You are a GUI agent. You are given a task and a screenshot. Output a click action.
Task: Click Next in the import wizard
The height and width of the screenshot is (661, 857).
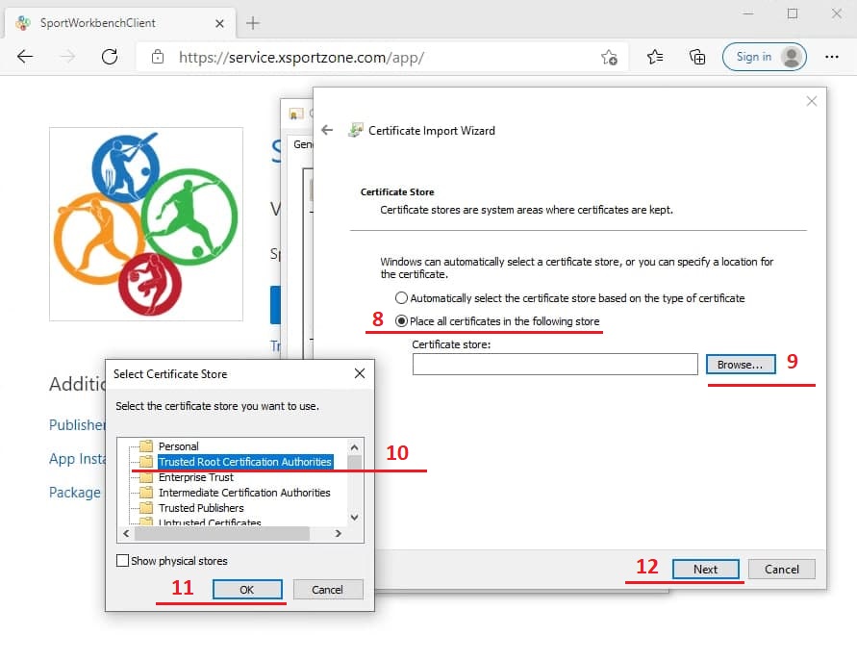(705, 569)
